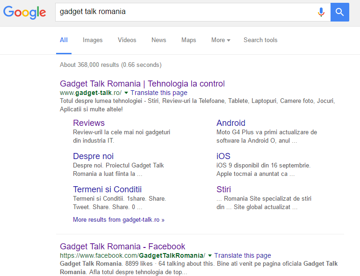360x276 pixels.
Task: Click the blue search magnifier button
Action: (x=340, y=12)
